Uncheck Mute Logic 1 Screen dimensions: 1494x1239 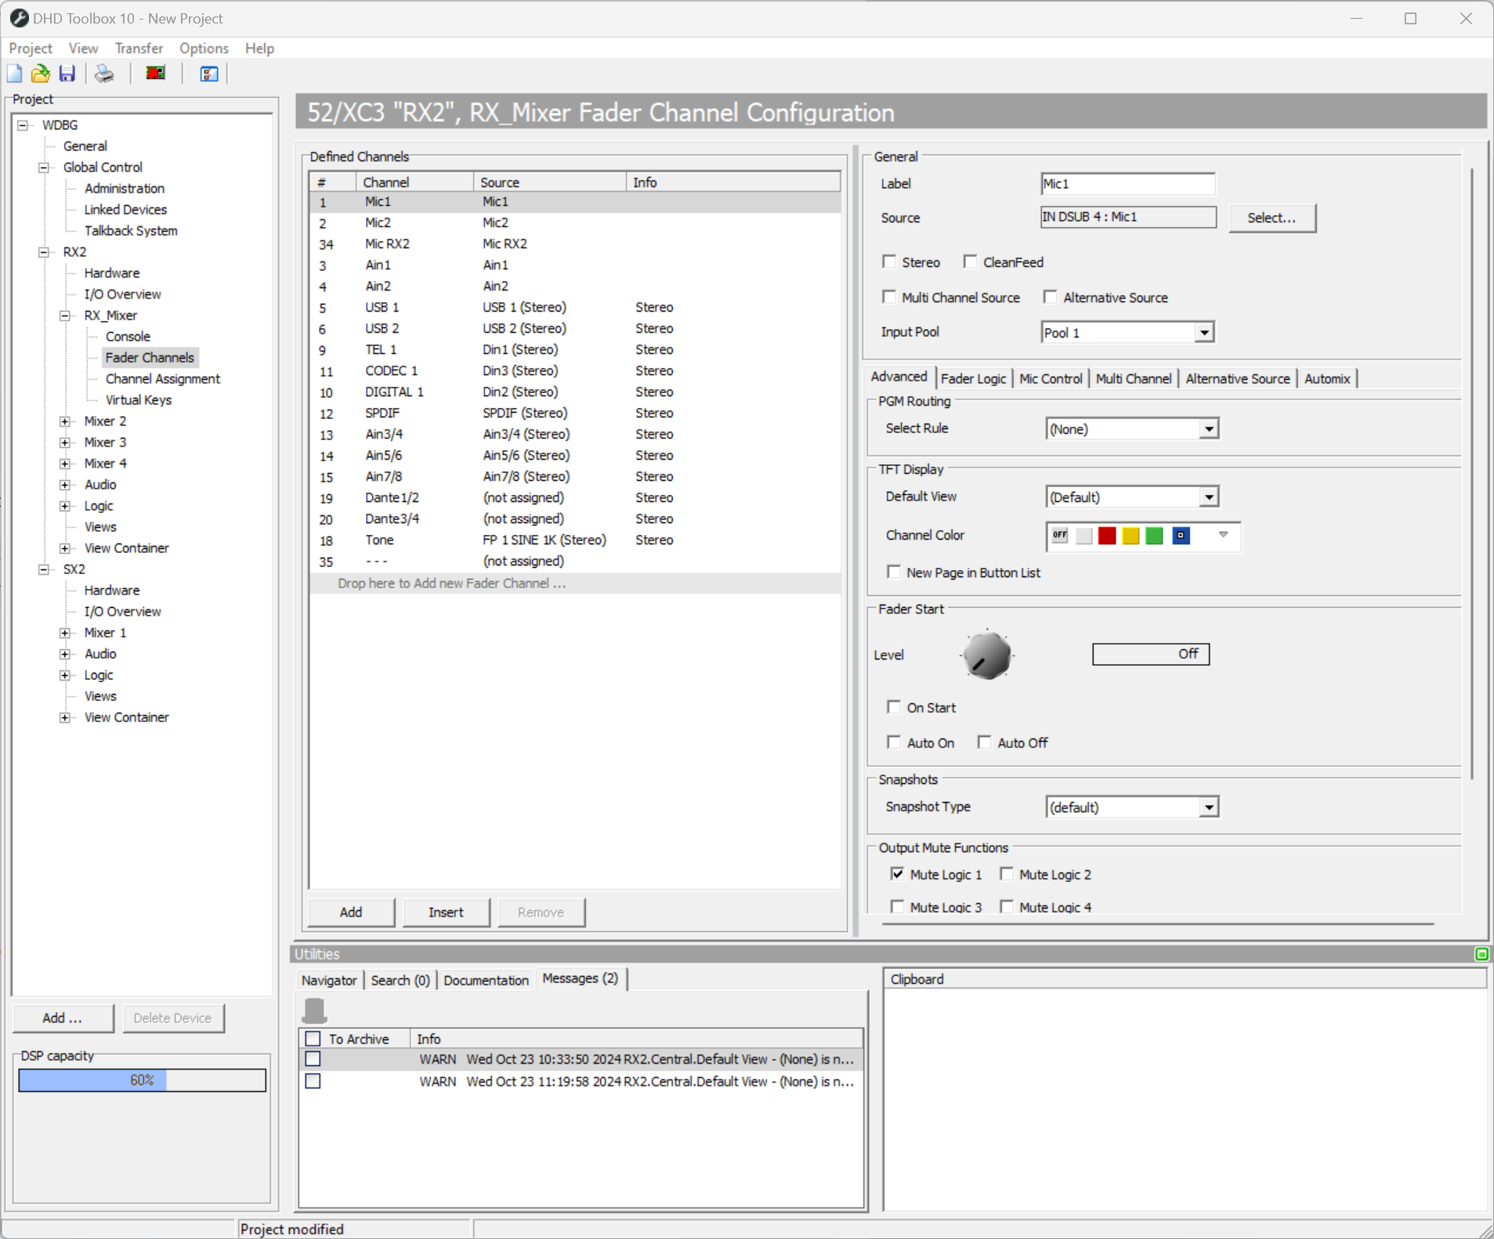click(897, 873)
